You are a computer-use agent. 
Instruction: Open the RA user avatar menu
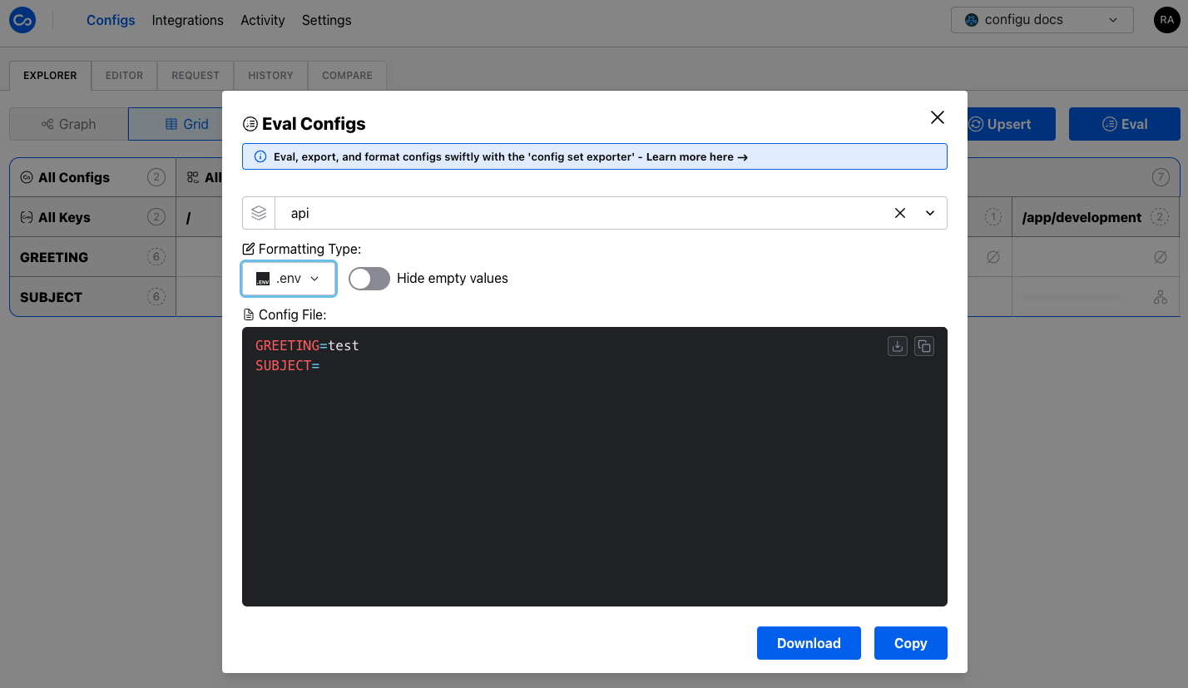pos(1166,20)
